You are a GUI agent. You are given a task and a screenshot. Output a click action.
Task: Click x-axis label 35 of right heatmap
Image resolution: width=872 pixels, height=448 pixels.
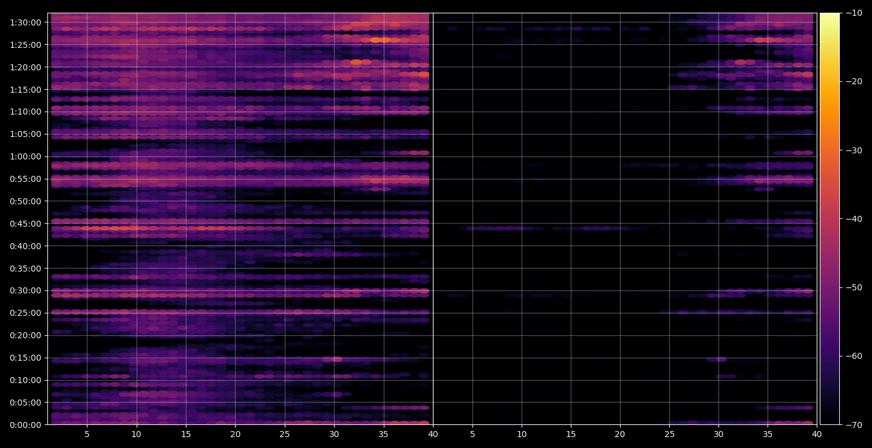point(768,434)
